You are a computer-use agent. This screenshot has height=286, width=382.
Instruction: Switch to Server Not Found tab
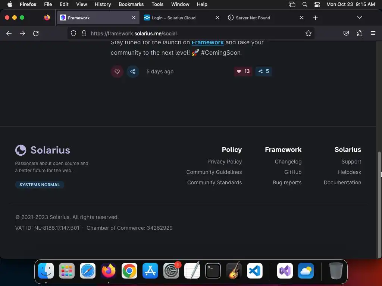tap(266, 18)
